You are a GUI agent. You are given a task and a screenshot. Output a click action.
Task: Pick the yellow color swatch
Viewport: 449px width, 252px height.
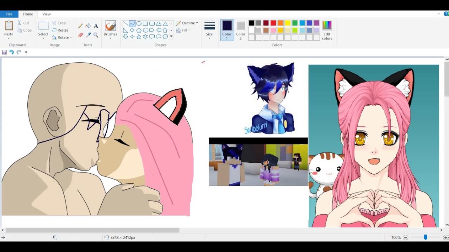[x=288, y=23]
